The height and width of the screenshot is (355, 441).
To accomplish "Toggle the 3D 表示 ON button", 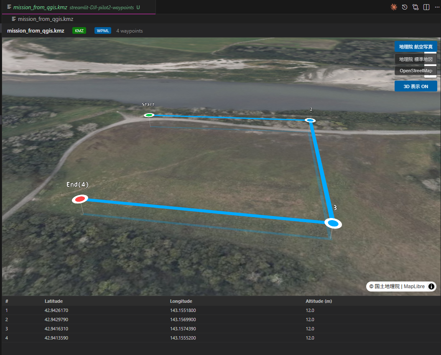I will click(416, 86).
